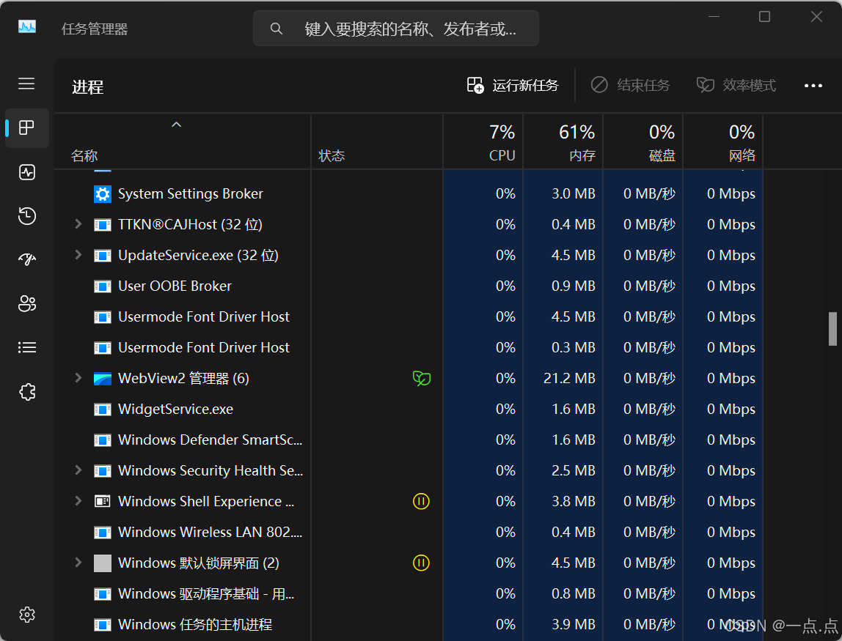842x641 pixels.
Task: Click the sort direction chevron above 名称
Action: pyautogui.click(x=176, y=125)
